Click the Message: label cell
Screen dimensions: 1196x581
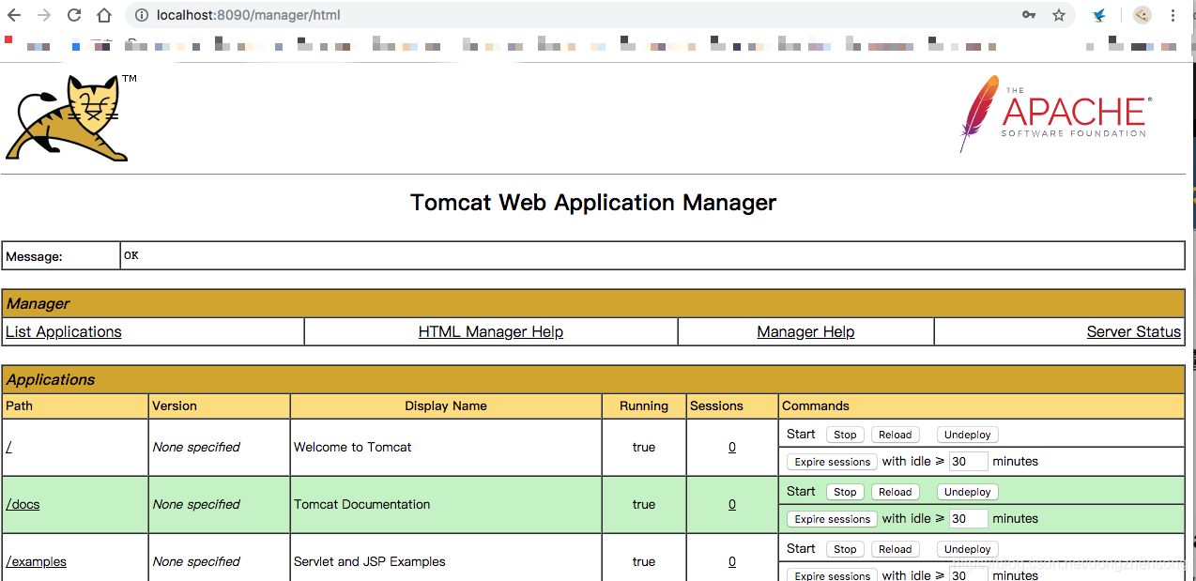pos(61,256)
